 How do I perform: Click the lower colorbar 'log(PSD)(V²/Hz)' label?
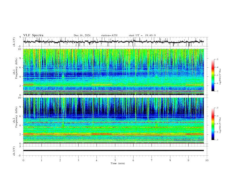[x=220, y=125]
